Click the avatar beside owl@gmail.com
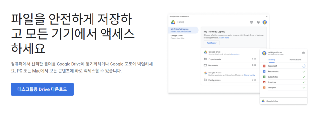 (264, 53)
